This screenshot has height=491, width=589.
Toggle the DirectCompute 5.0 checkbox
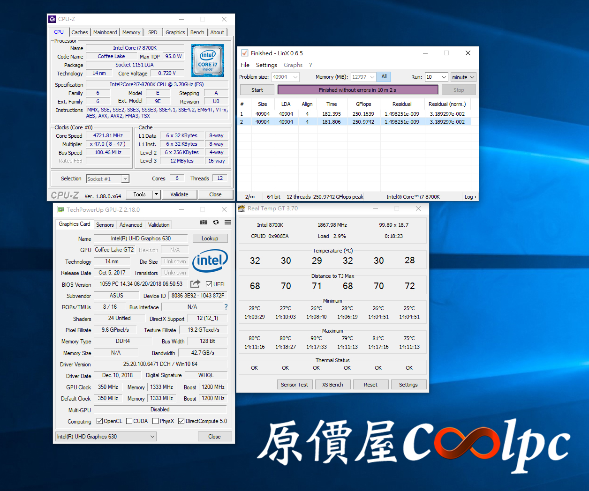point(181,421)
